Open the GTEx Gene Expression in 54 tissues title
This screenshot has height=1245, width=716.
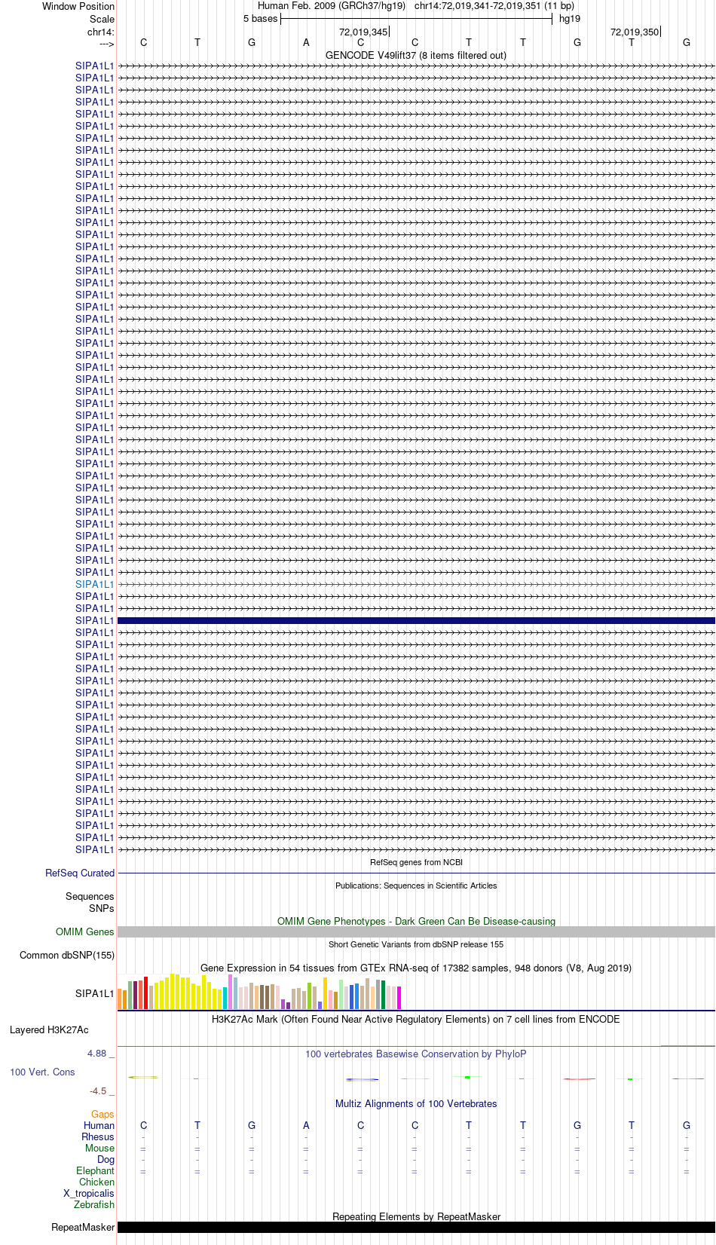point(416,968)
